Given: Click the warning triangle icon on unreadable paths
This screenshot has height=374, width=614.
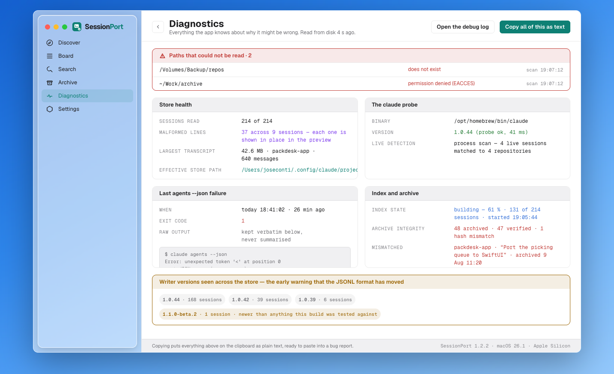Looking at the screenshot, I should (x=163, y=56).
